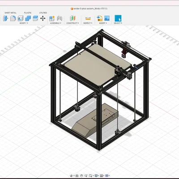Select the Measure ruler icon
This screenshot has width=179, height=179.
pyautogui.click(x=88, y=18)
